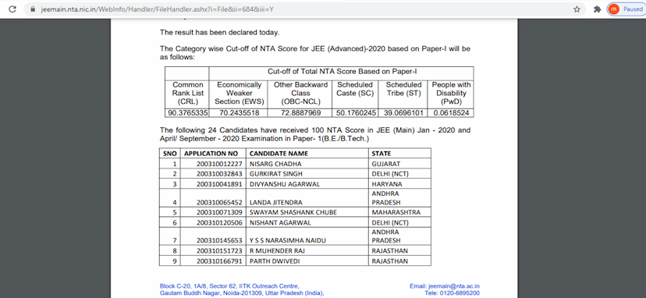Screen dimensions: 646x298
Task: Select PwD cut-off value 0.0618524
Action: [451, 113]
